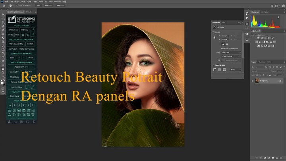Screen dimensions: 286x161
Task: Click the Curves adjustment icon
Action: click(x=266, y=38)
